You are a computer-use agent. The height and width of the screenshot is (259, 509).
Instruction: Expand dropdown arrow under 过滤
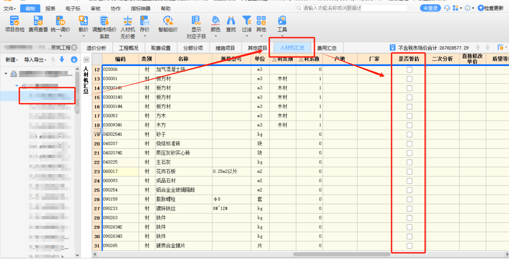tap(246, 36)
